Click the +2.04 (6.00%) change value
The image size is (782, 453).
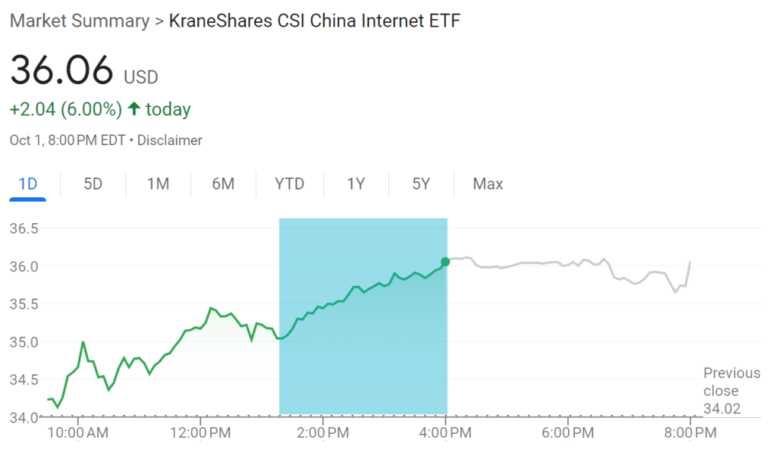[x=66, y=110]
